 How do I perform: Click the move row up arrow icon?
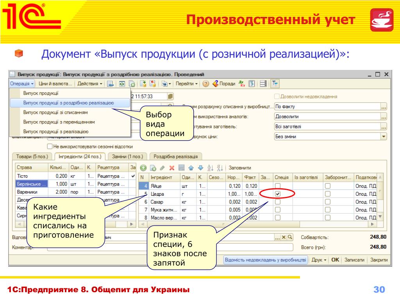[x=191, y=168]
